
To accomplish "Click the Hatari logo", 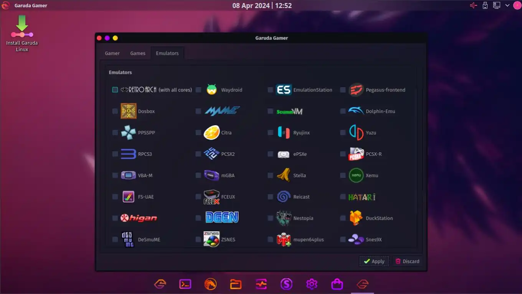I will coord(362,197).
